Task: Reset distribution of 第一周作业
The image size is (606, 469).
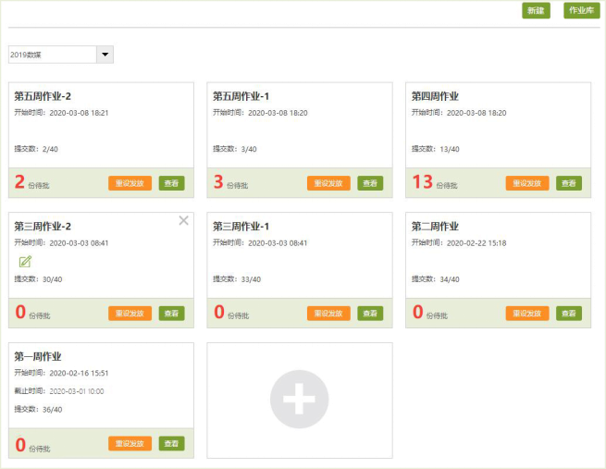Action: coord(130,444)
